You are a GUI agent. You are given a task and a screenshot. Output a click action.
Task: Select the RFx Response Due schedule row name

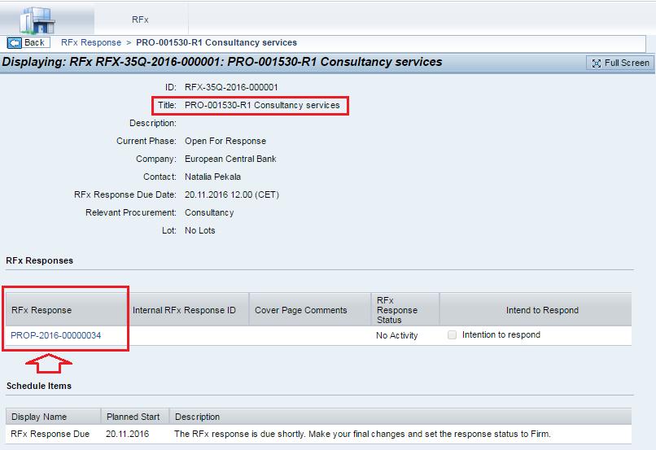click(50, 434)
